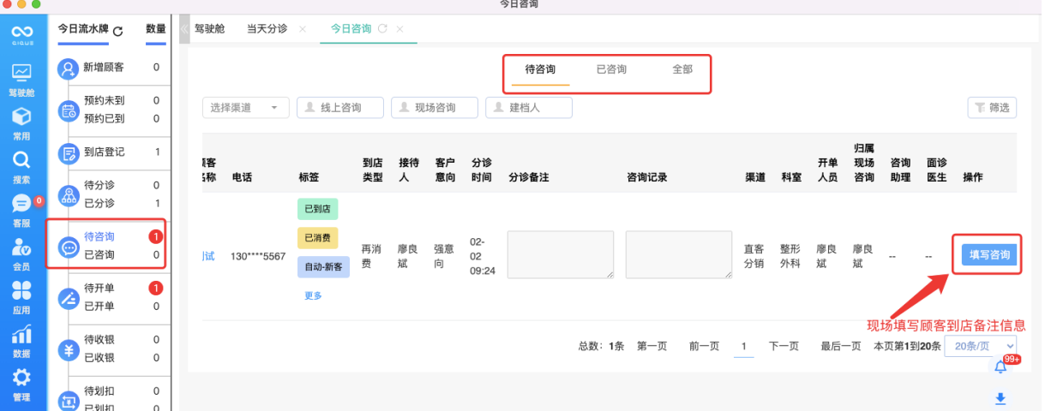The width and height of the screenshot is (1045, 411).
Task: Click the 咨询 speech bubble icon
Action: coord(68,247)
